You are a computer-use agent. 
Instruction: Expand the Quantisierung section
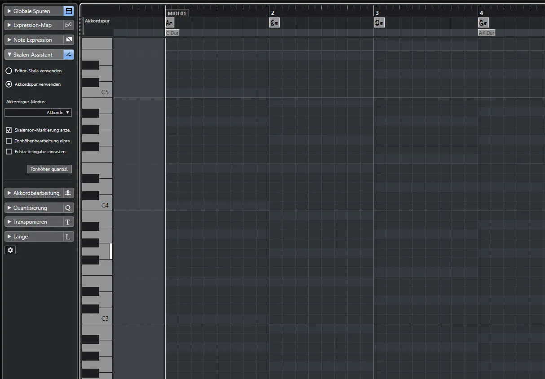[34, 208]
